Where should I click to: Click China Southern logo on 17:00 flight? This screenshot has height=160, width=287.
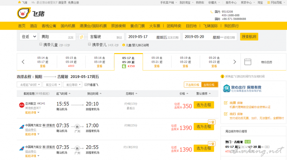pos(22,127)
